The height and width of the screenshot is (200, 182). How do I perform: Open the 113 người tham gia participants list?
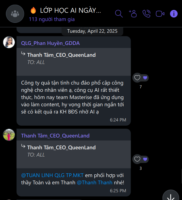(x=52, y=19)
